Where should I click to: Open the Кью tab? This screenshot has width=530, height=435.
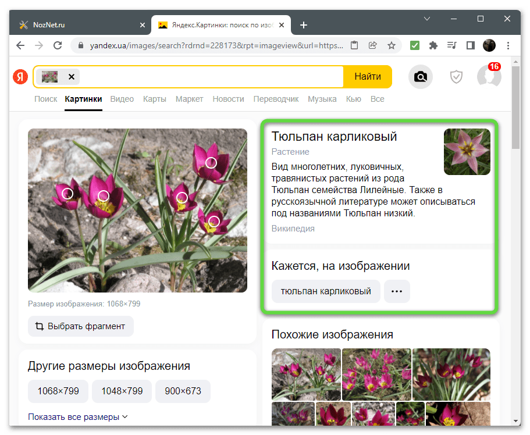point(354,99)
